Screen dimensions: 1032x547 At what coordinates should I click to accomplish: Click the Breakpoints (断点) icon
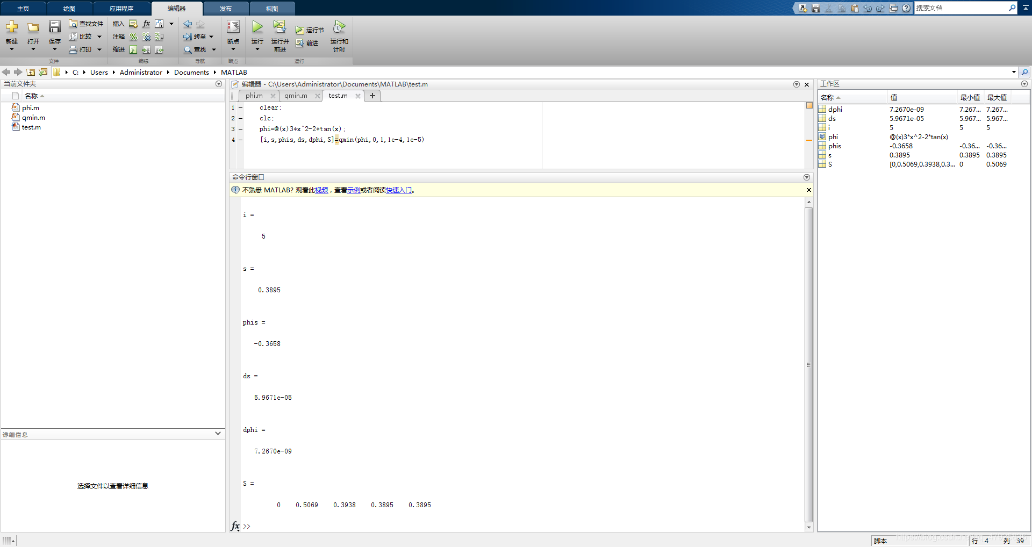(x=233, y=27)
